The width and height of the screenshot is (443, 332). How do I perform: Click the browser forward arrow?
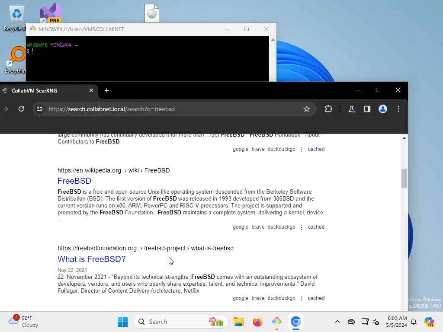(5, 109)
